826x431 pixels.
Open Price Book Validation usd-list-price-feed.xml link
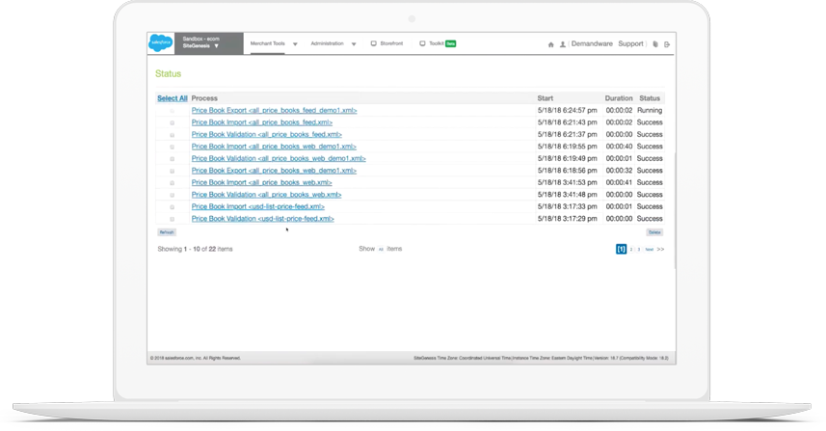pos(263,219)
